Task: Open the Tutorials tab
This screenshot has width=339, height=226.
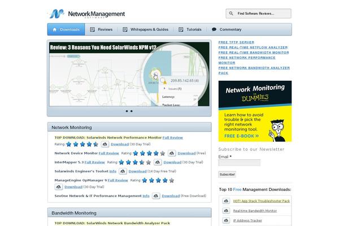Action: [190, 29]
